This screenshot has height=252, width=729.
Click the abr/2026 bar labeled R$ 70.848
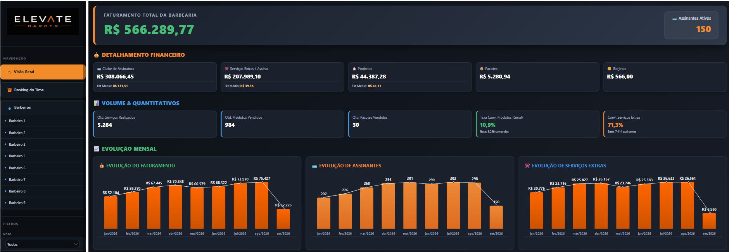point(175,207)
